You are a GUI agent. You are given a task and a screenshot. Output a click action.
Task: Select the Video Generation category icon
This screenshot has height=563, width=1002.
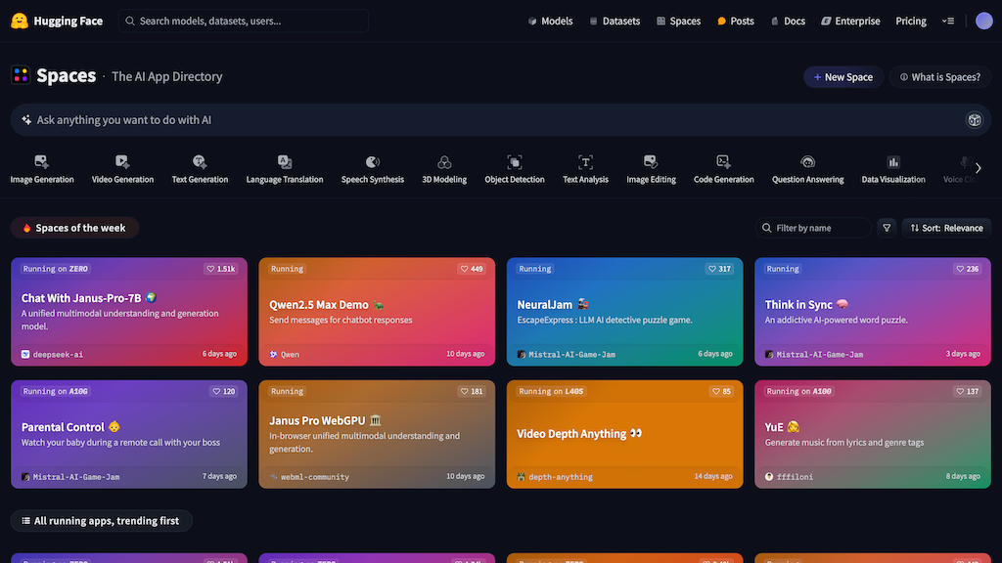(122, 162)
